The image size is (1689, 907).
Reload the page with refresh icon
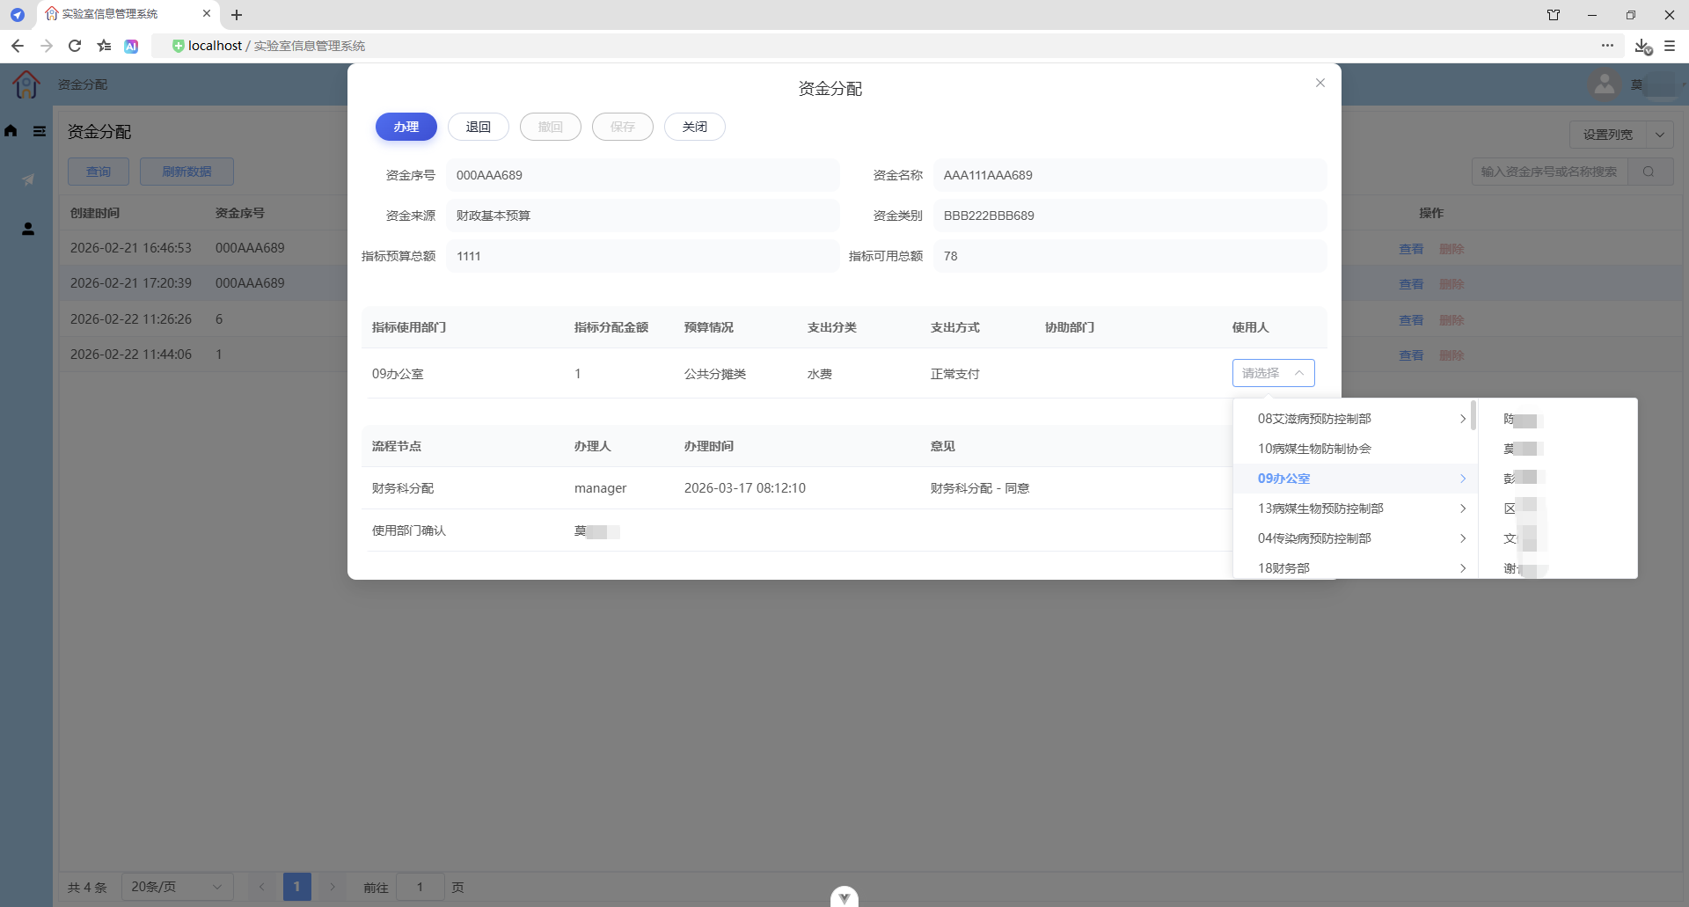click(75, 46)
